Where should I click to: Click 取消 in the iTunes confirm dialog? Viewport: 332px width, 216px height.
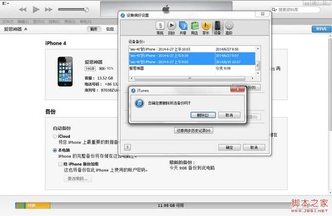click(x=229, y=115)
